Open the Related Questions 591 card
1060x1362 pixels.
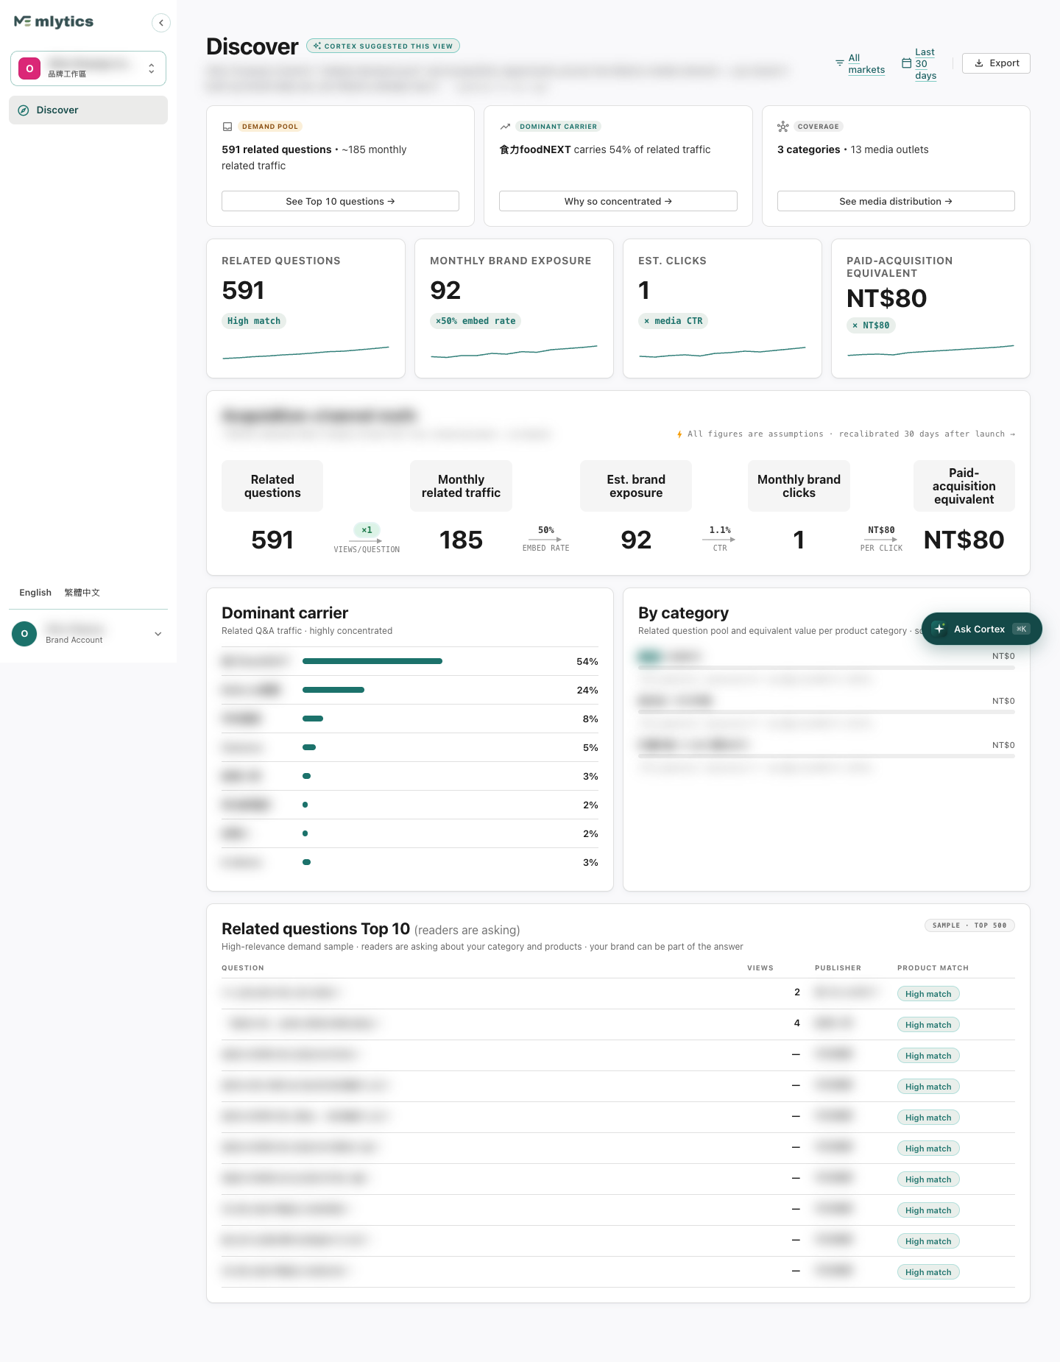point(305,308)
